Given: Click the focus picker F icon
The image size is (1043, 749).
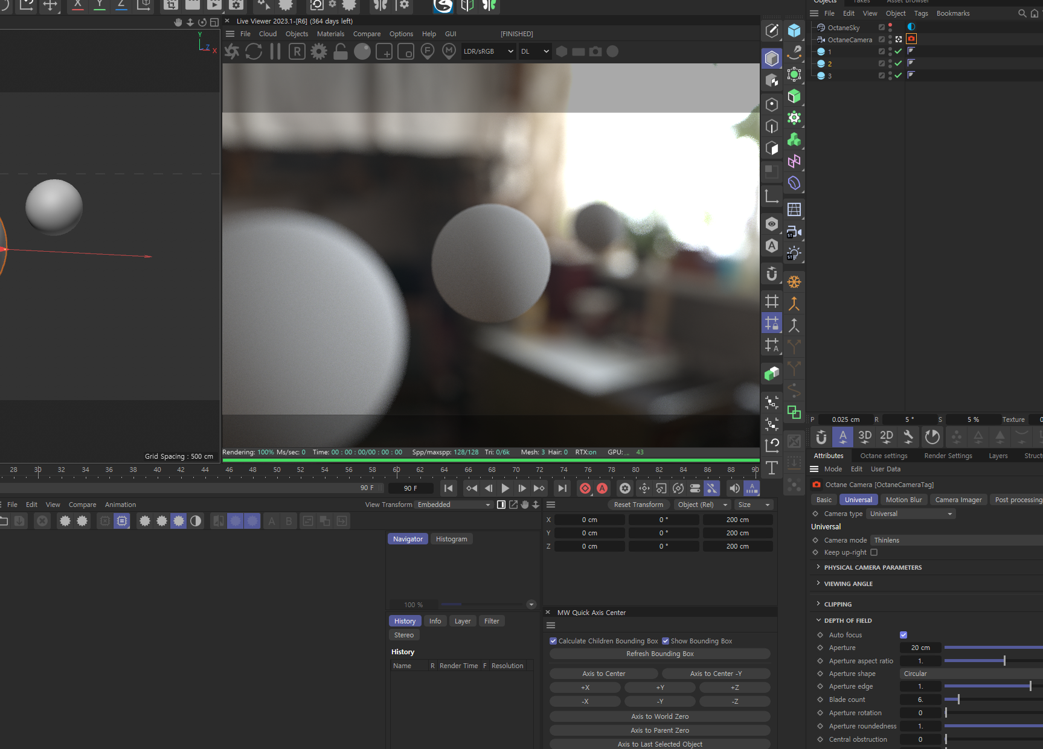Looking at the screenshot, I should (428, 51).
